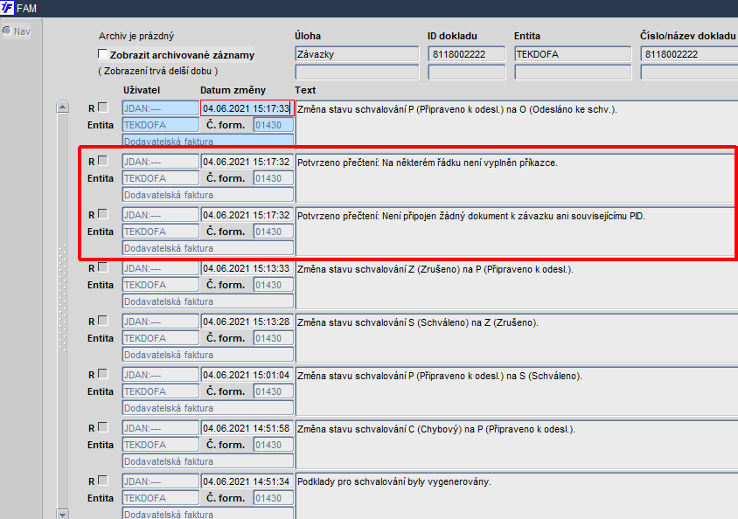Click Dodavatelská faktura field in 15:01:04 record

coord(208,408)
